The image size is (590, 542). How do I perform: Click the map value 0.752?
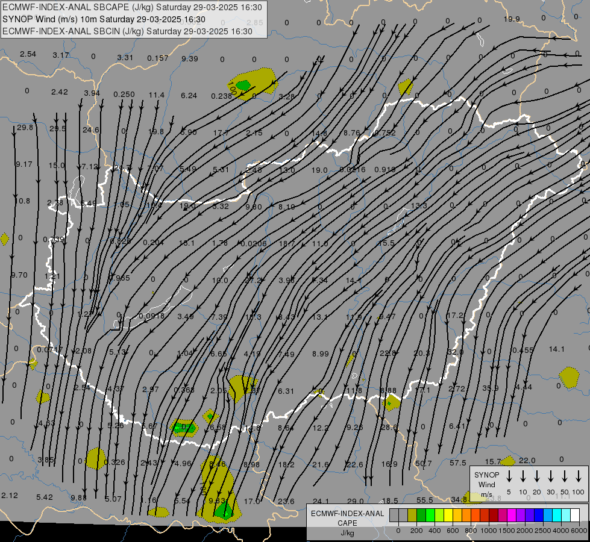click(385, 132)
